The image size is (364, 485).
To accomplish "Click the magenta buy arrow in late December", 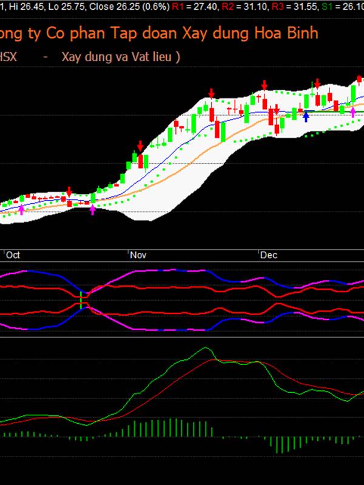I will coord(352,112).
